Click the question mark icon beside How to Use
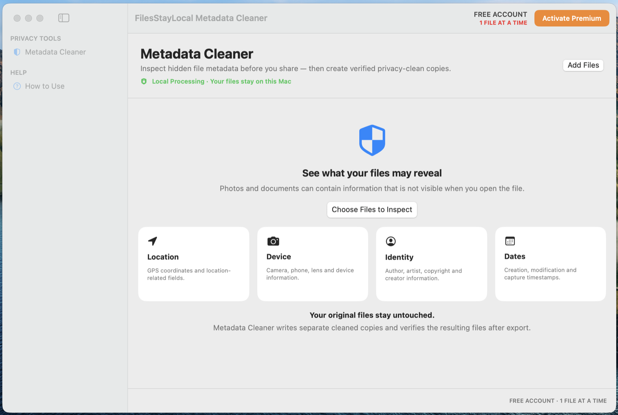This screenshot has height=415, width=618. point(17,86)
